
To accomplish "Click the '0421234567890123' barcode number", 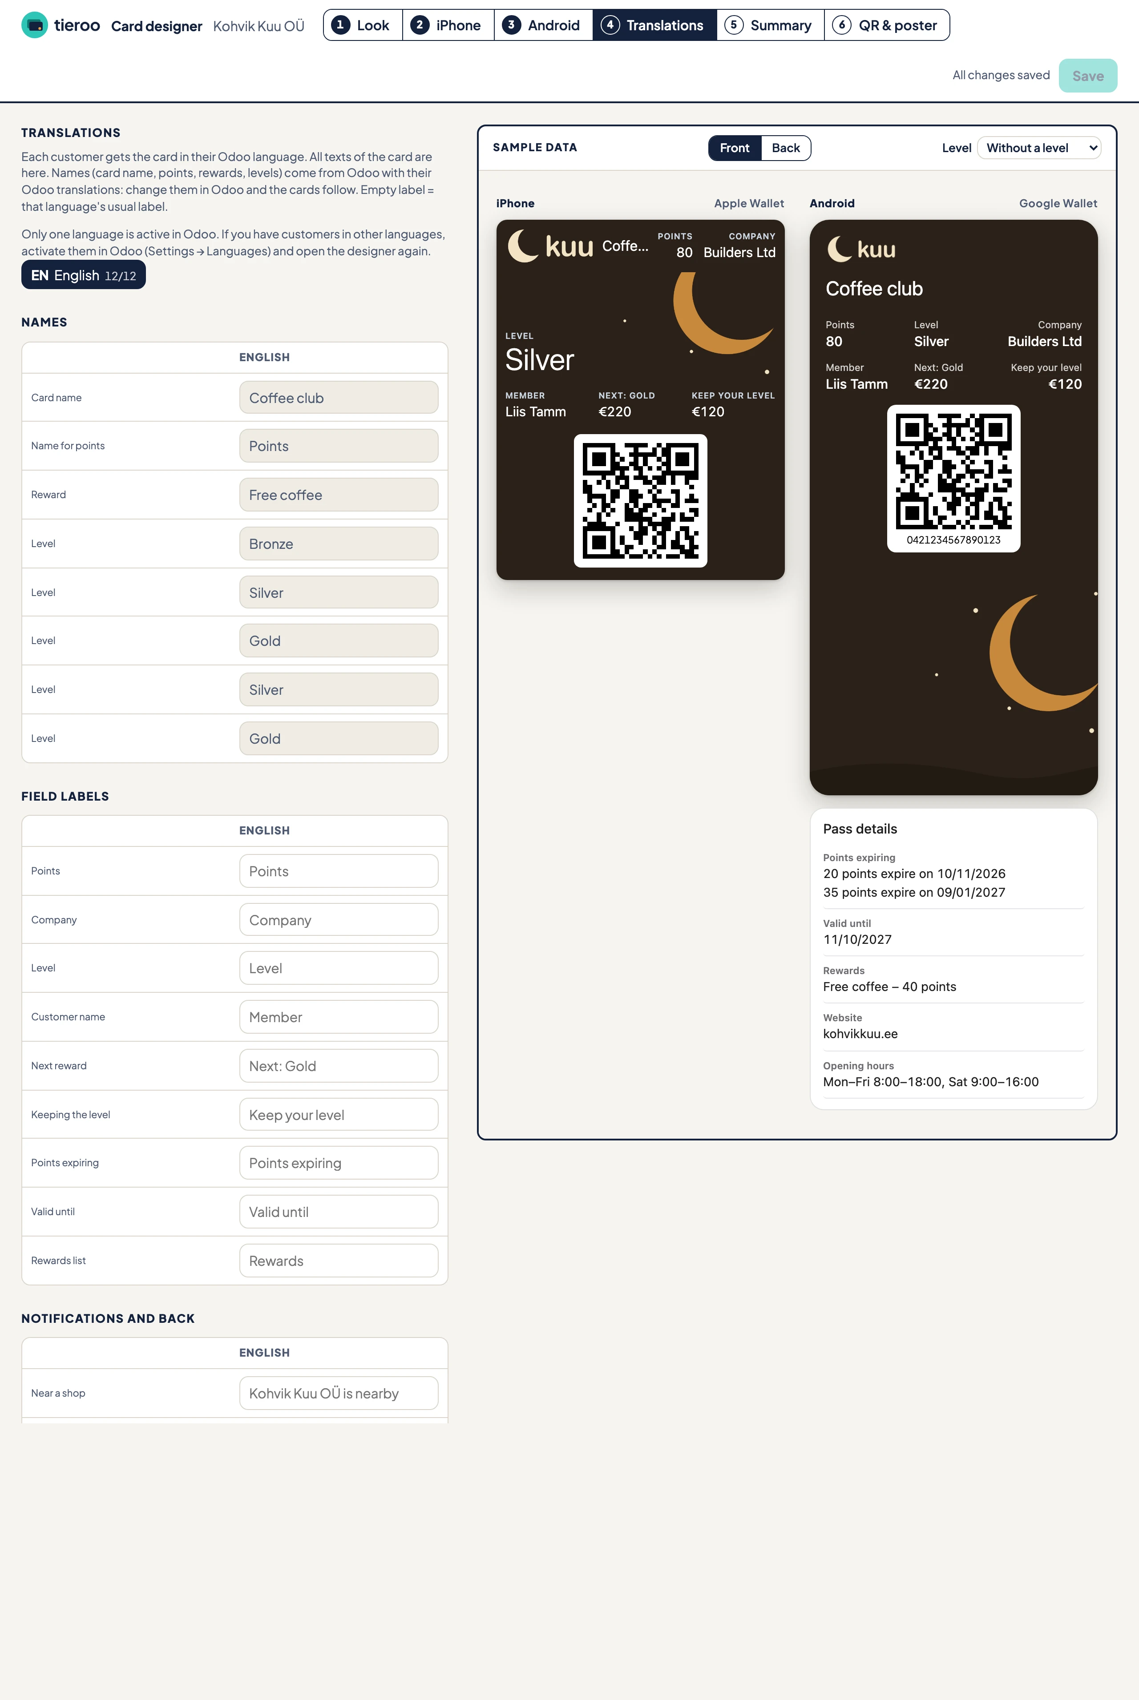I will [953, 540].
